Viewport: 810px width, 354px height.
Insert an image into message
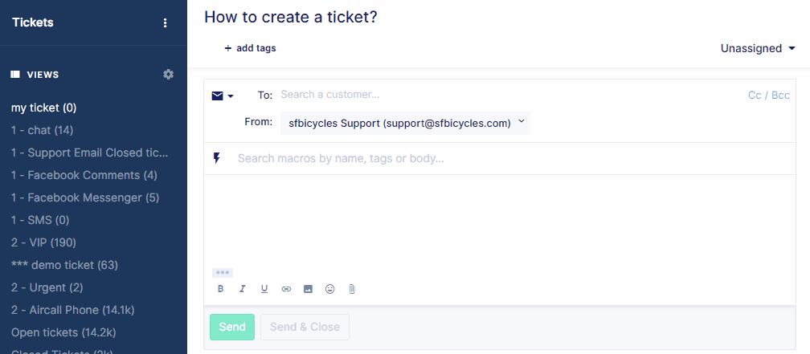[x=308, y=289]
